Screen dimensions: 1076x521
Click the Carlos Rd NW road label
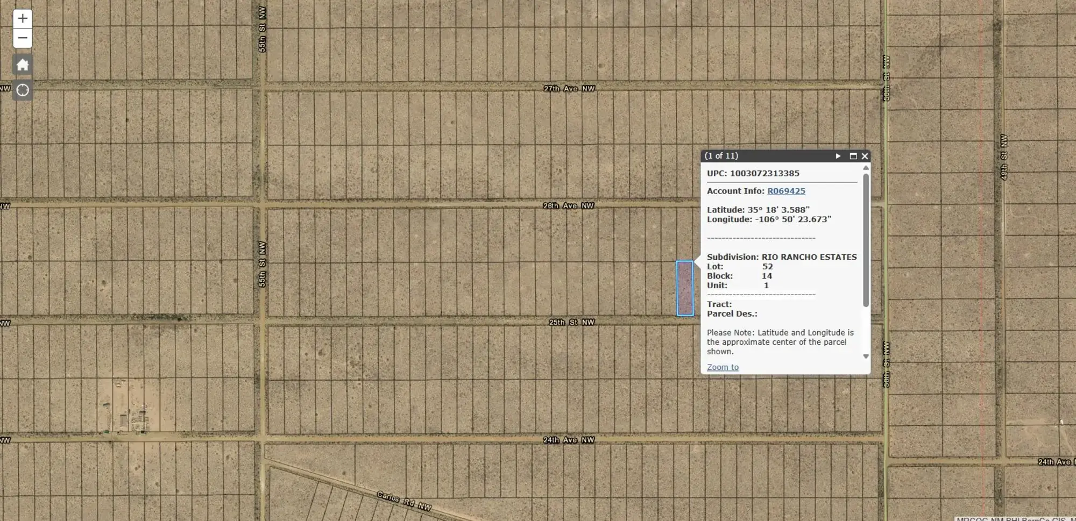[403, 501]
